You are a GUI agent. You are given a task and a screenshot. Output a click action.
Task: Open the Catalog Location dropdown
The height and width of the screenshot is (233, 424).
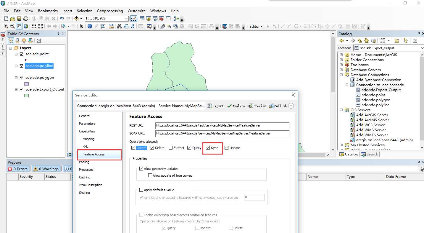click(x=422, y=48)
